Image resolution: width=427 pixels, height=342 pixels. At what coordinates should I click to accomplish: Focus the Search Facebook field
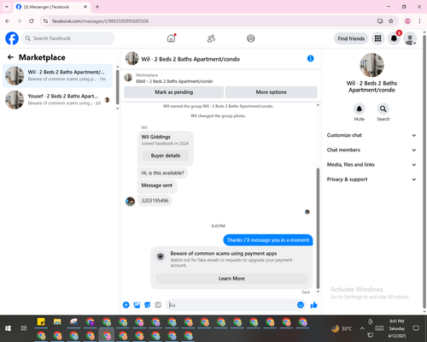(68, 38)
